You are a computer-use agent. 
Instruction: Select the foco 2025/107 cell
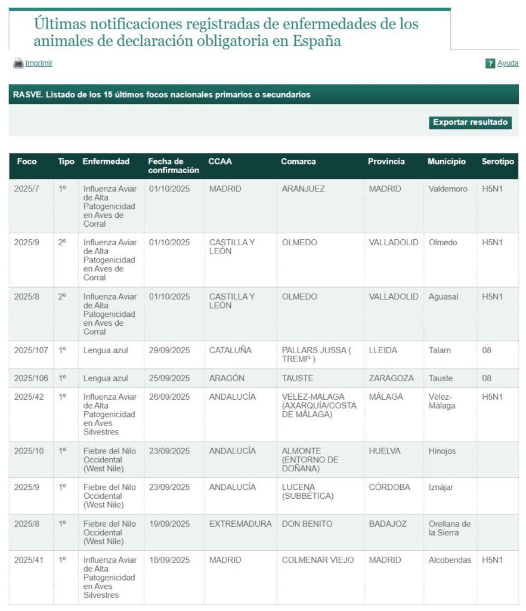coord(31,350)
